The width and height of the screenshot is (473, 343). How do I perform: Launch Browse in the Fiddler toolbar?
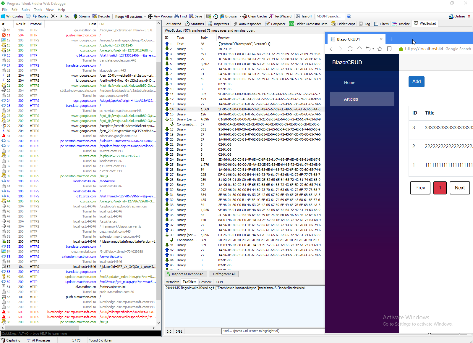click(x=228, y=16)
